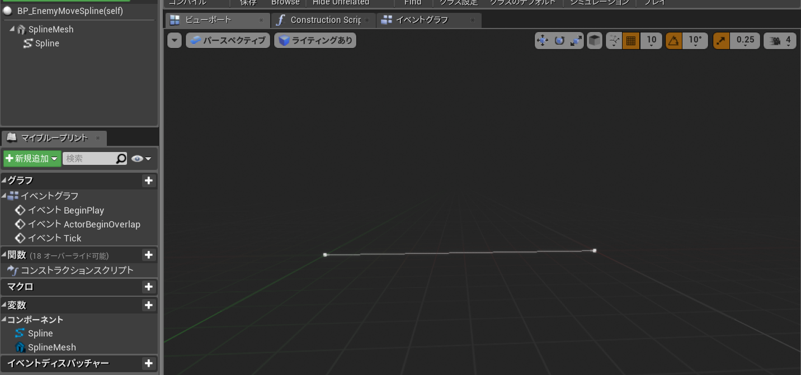Click the SplineMesh house component icon
801x375 pixels.
coord(21,29)
